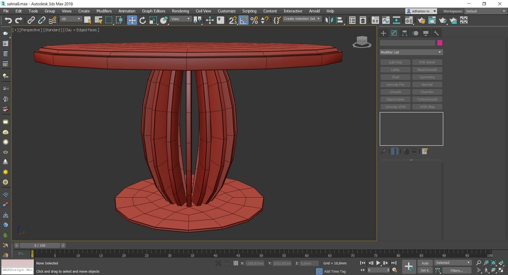Click the Select and Place tool
Image resolution: width=508 pixels, height=275 pixels.
coord(164,20)
